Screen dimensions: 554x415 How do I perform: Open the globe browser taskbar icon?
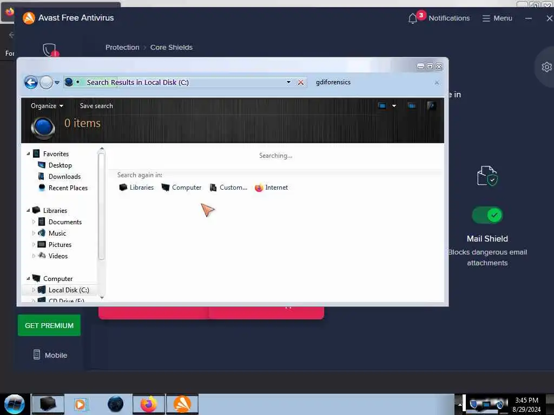point(116,404)
